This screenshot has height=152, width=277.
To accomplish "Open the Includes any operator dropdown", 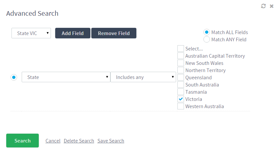I will [143, 77].
